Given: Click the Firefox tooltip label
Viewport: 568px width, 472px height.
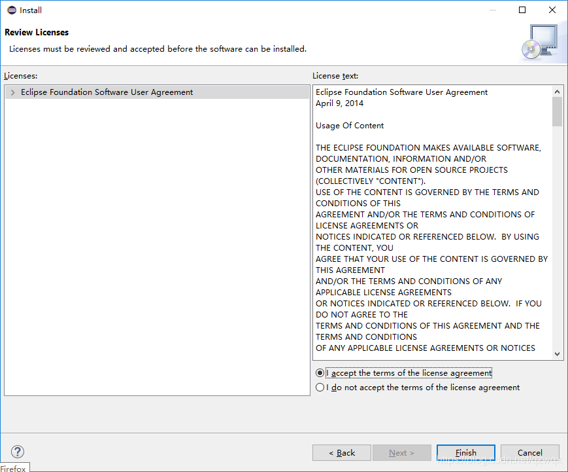Looking at the screenshot, I should coord(14,468).
